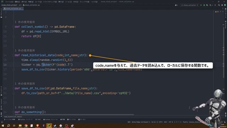Screen dimensions: 227x128
Task: Open the blue checkmark taskbar app
Action: pyautogui.click(x=55, y=126)
